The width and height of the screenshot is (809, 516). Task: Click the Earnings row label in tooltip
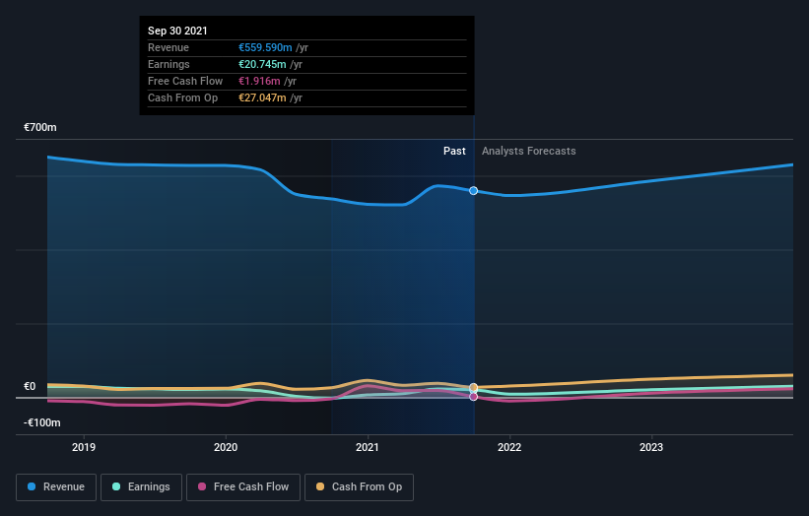169,64
